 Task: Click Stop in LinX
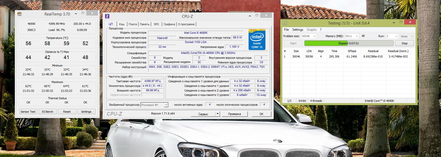point(404,43)
